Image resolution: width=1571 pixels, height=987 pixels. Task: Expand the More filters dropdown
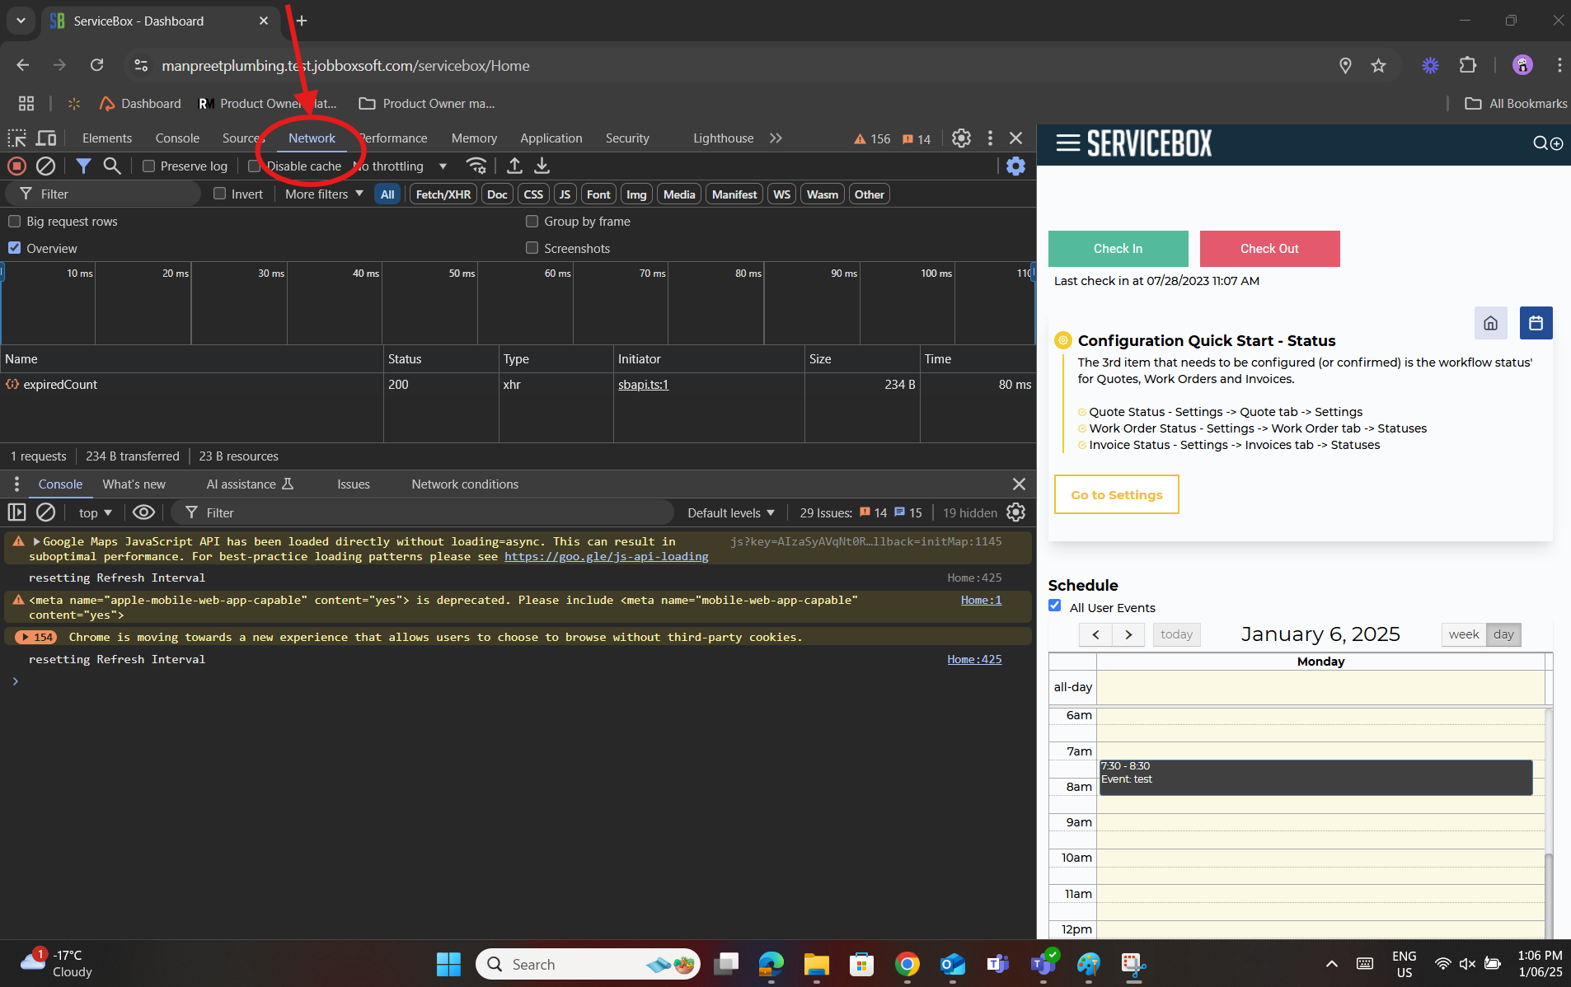[x=324, y=194]
